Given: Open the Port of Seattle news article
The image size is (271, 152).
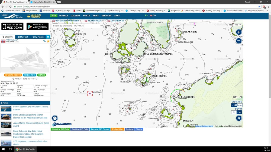Looking at the screenshot, I should [x=31, y=108].
